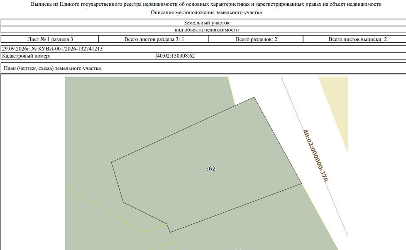The width and height of the screenshot is (406, 250).
Task: Select the "Лист № 1 раздела 3" cell
Action: (50, 39)
